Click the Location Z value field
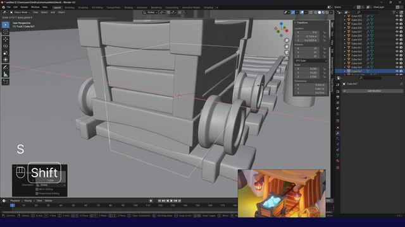Screen dimensions: 405x227 coord(307,40)
